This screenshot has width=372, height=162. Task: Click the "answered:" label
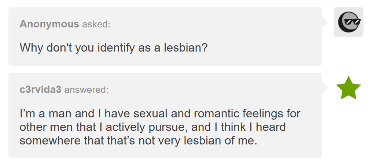point(86,90)
